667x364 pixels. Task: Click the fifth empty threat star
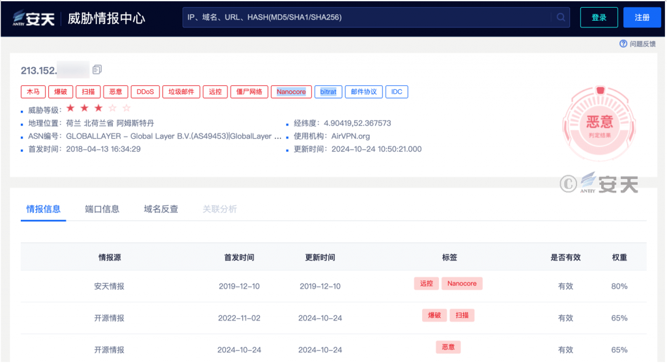(126, 108)
